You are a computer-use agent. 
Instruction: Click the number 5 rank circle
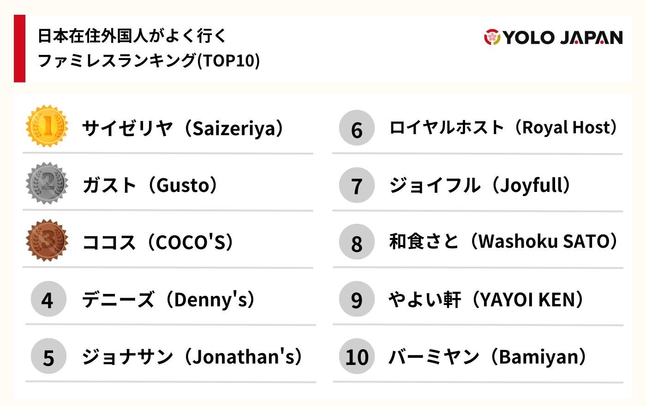pos(48,356)
